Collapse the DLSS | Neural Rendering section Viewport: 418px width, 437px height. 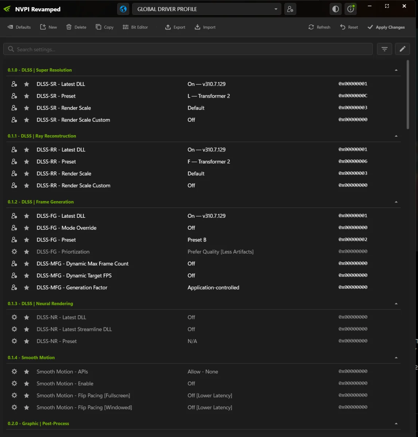point(396,304)
